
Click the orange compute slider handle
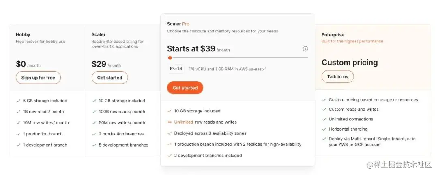tap(170, 58)
